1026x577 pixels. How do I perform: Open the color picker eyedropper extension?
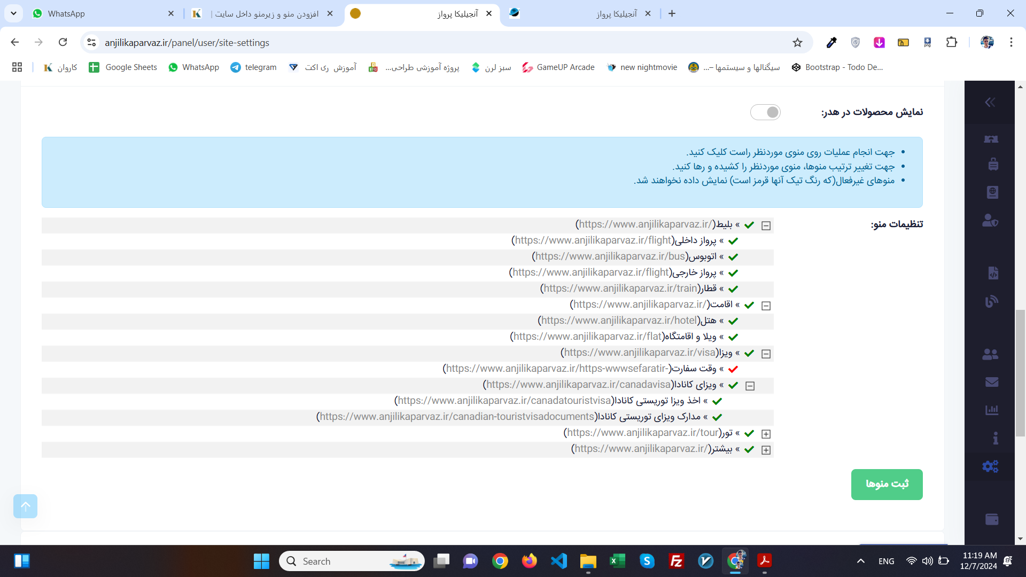point(831,42)
